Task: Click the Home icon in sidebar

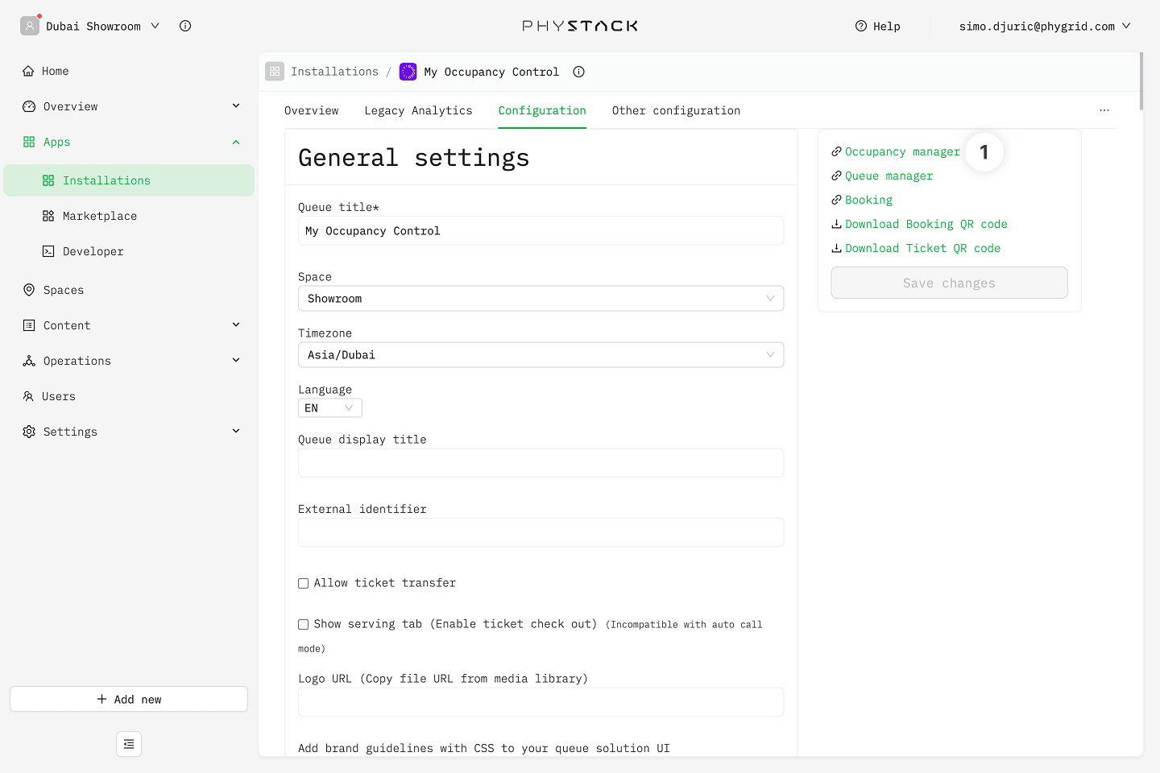Action: [28, 71]
